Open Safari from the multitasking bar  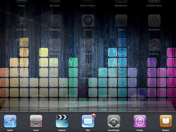pyautogui.click(x=10, y=121)
